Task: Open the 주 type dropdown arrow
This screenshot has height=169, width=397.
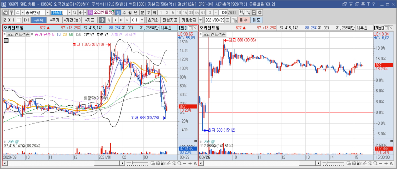Action: click(x=22, y=12)
